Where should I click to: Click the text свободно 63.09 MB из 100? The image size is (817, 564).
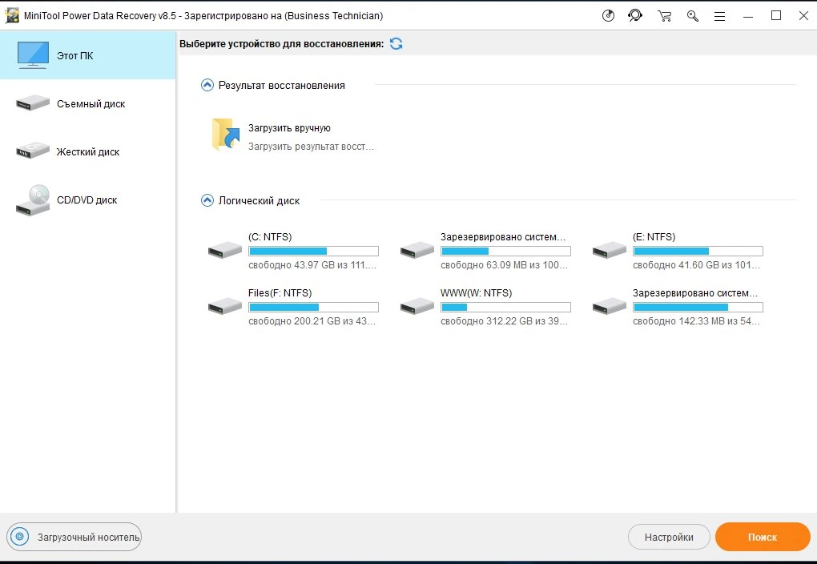pos(504,265)
